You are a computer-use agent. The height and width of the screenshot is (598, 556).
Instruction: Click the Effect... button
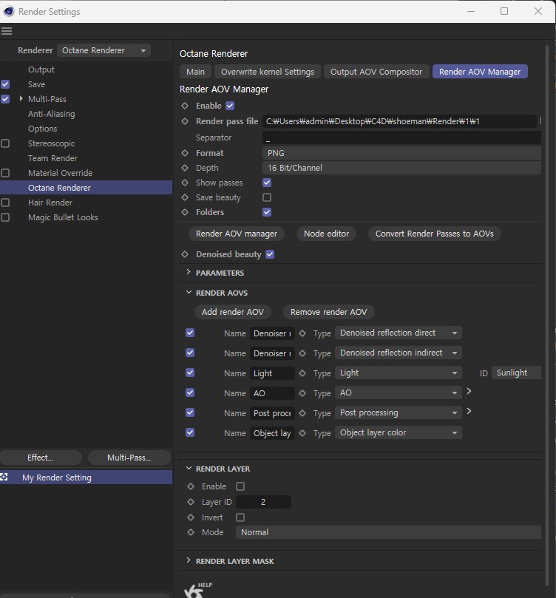(x=41, y=458)
